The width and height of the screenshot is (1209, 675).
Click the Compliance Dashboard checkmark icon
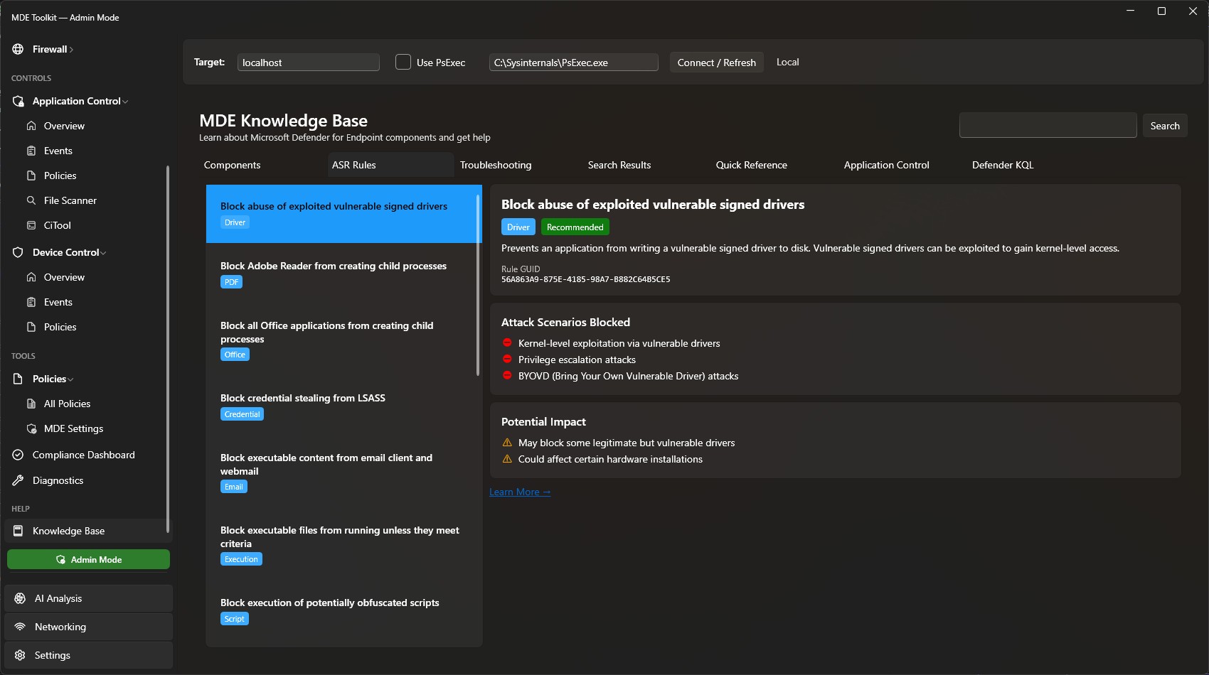pos(18,455)
